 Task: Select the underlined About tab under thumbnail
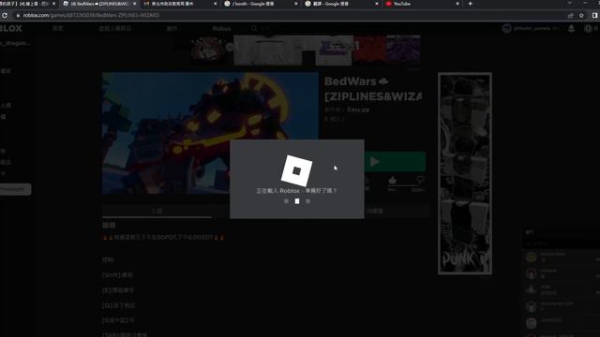click(157, 211)
